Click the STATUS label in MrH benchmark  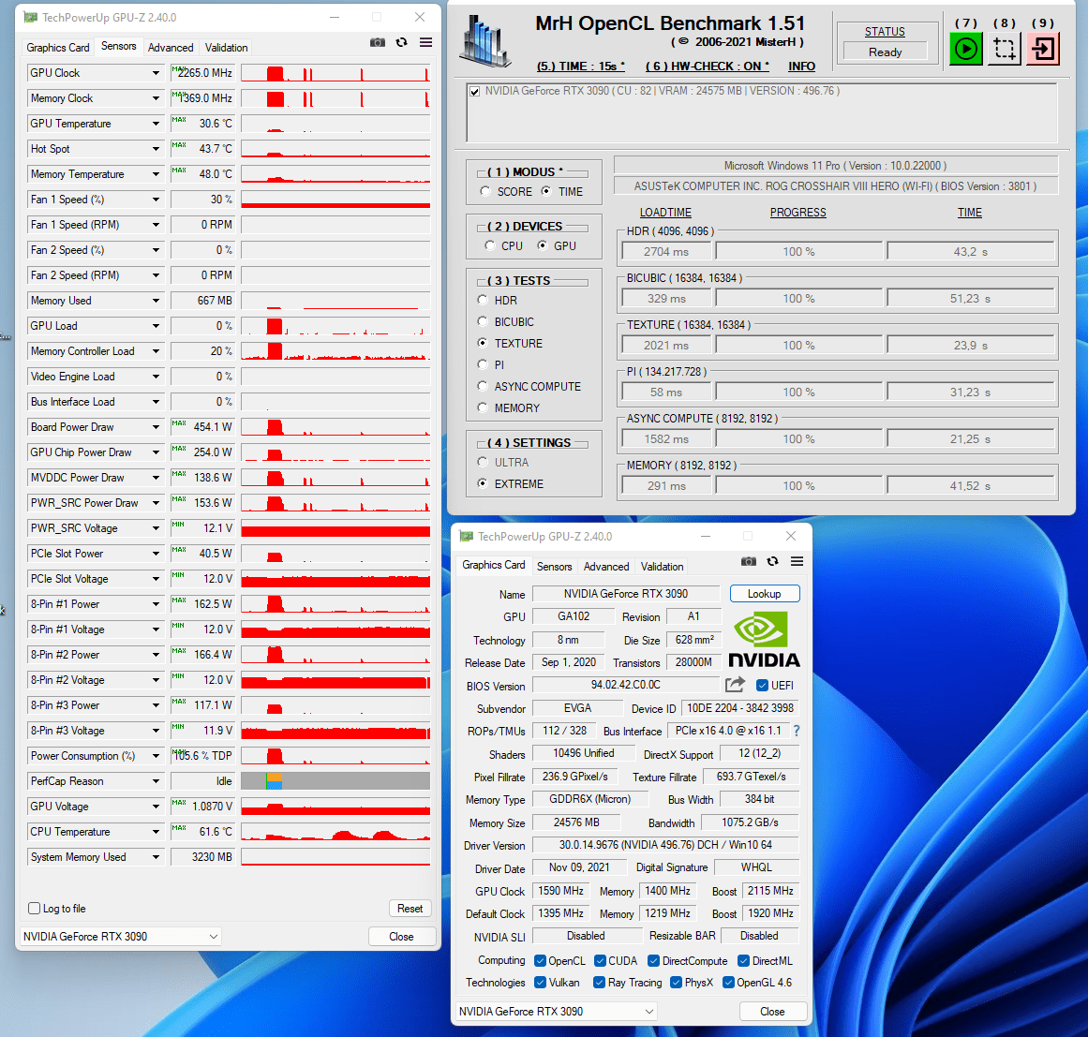(x=885, y=32)
